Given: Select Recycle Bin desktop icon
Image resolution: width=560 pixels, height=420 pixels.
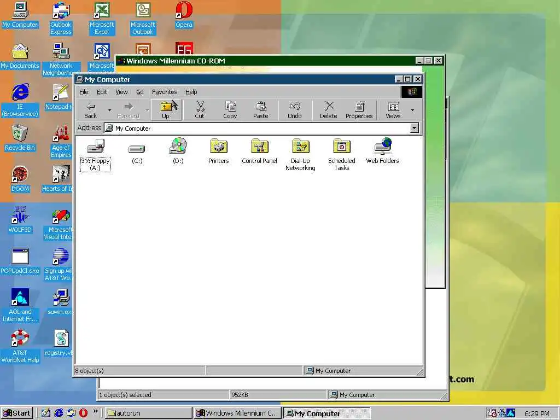Looking at the screenshot, I should pyautogui.click(x=20, y=138).
